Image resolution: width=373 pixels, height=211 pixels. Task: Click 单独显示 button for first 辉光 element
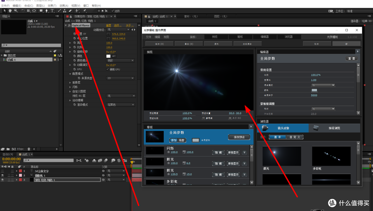[x=233, y=163]
